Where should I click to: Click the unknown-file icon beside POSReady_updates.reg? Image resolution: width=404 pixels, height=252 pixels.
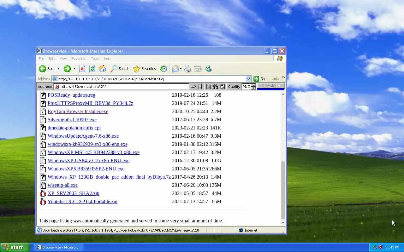[x=43, y=95]
